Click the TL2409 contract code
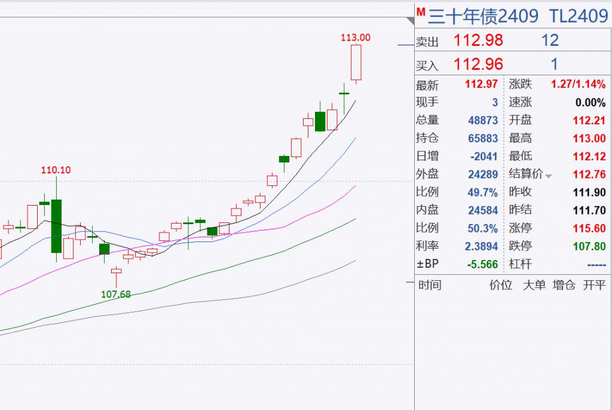The image size is (612, 410). 579,16
